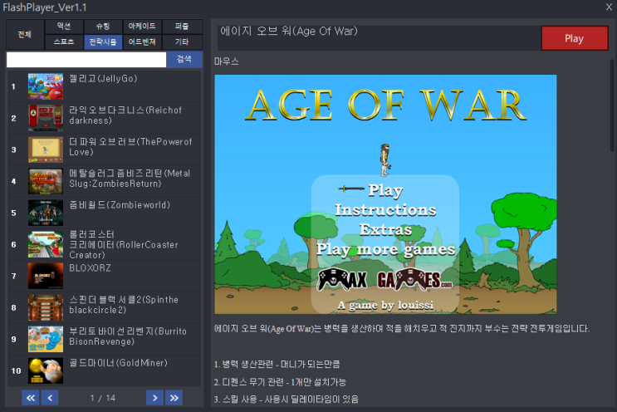The image size is (617, 412).
Task: Go to the next page
Action: point(154,398)
